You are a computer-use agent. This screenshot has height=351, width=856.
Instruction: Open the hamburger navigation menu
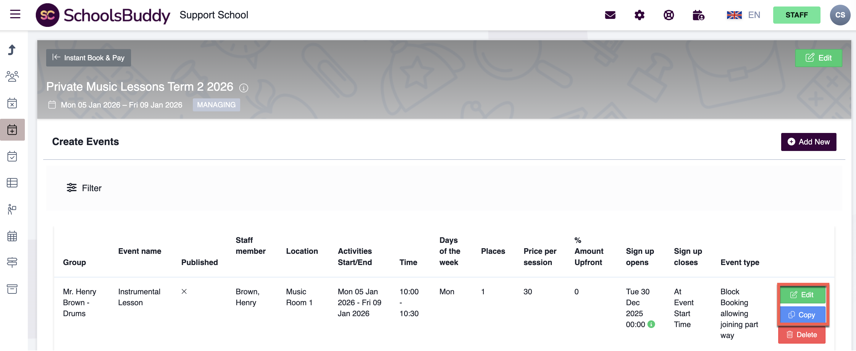(x=15, y=14)
